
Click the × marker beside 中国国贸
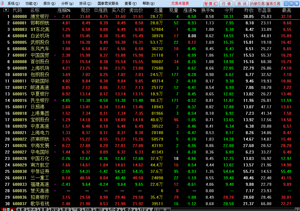(x=55, y=55)
